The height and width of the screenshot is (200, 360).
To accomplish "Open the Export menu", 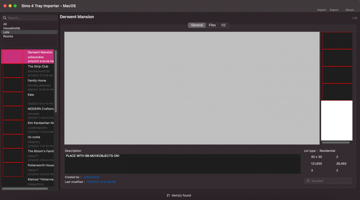I will (334, 10).
